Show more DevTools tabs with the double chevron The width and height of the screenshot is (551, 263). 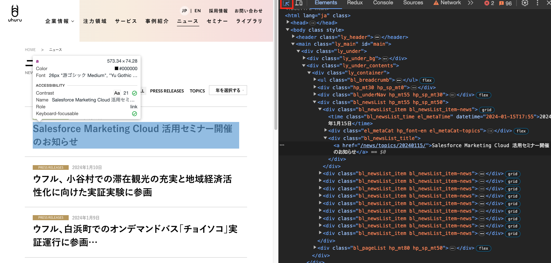pyautogui.click(x=470, y=3)
